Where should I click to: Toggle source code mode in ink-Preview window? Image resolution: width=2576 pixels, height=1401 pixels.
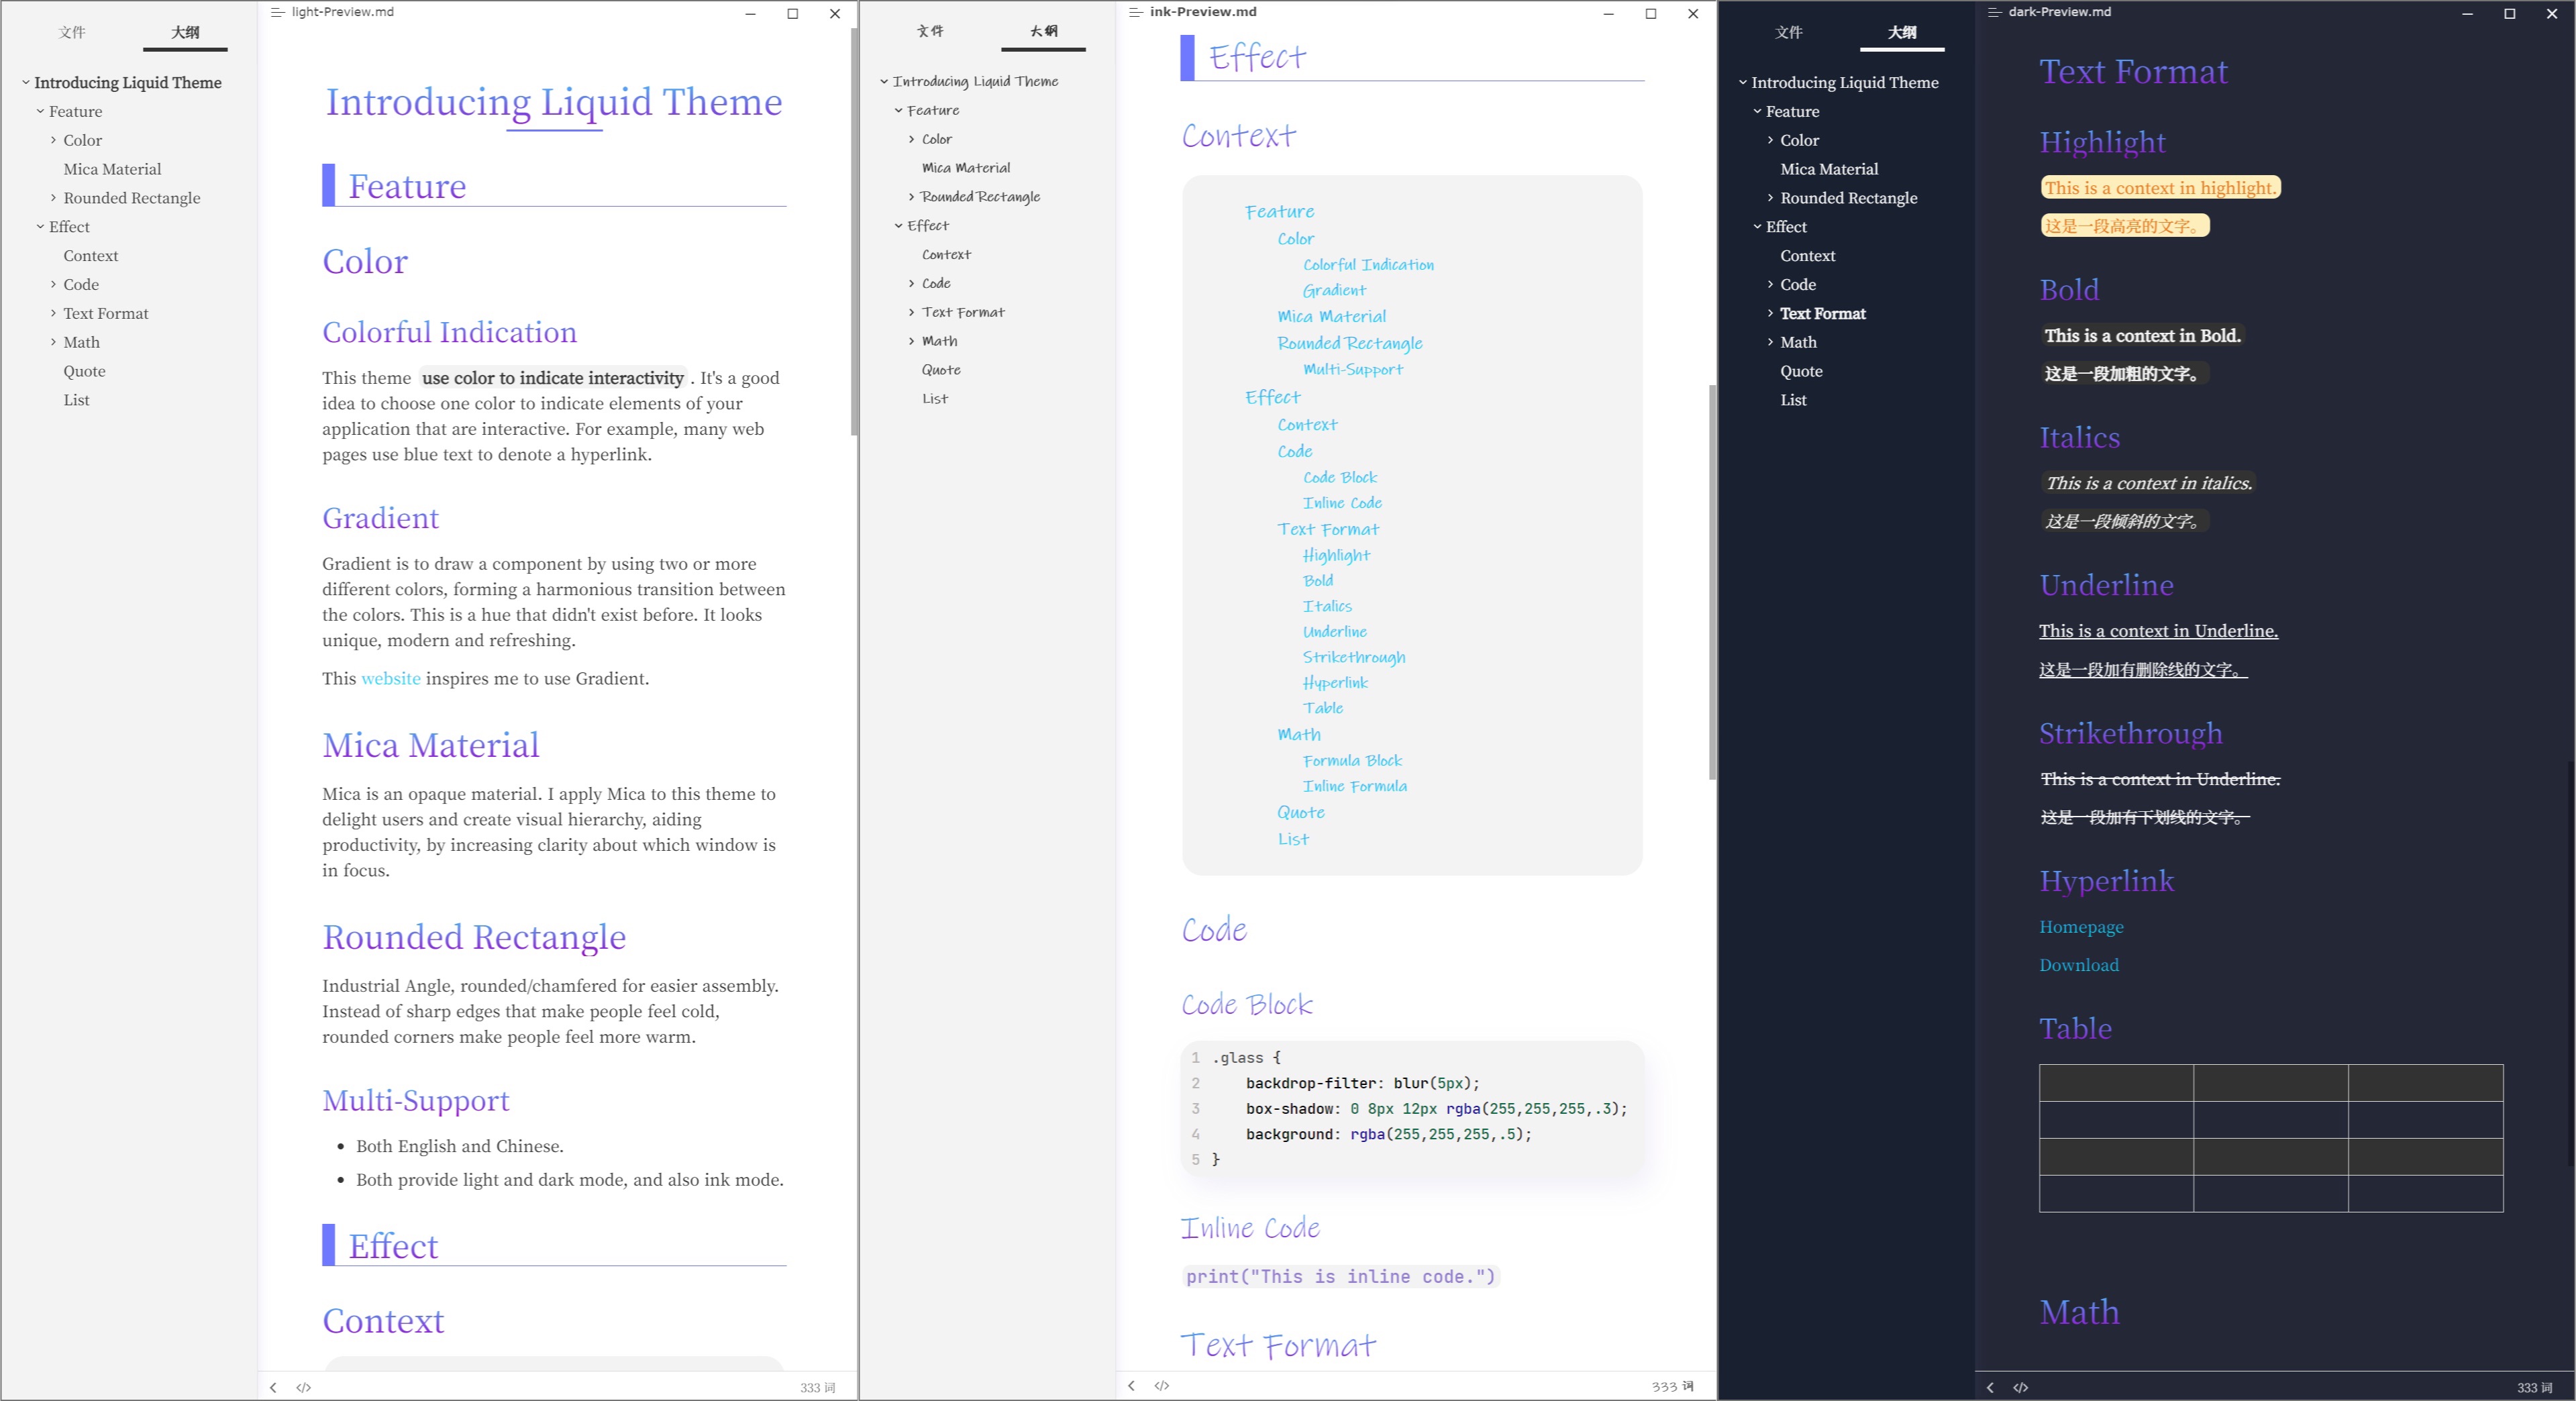[x=1161, y=1385]
